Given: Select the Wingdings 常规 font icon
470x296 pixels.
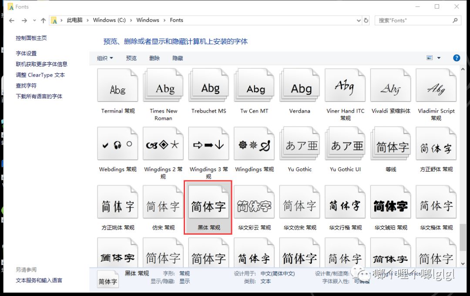Looking at the screenshot, I should pyautogui.click(x=254, y=144).
